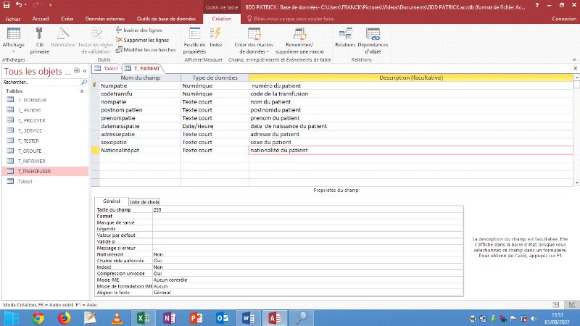Image resolution: width=580 pixels, height=326 pixels.
Task: Click Renommer/supprimer une macro
Action: (299, 34)
